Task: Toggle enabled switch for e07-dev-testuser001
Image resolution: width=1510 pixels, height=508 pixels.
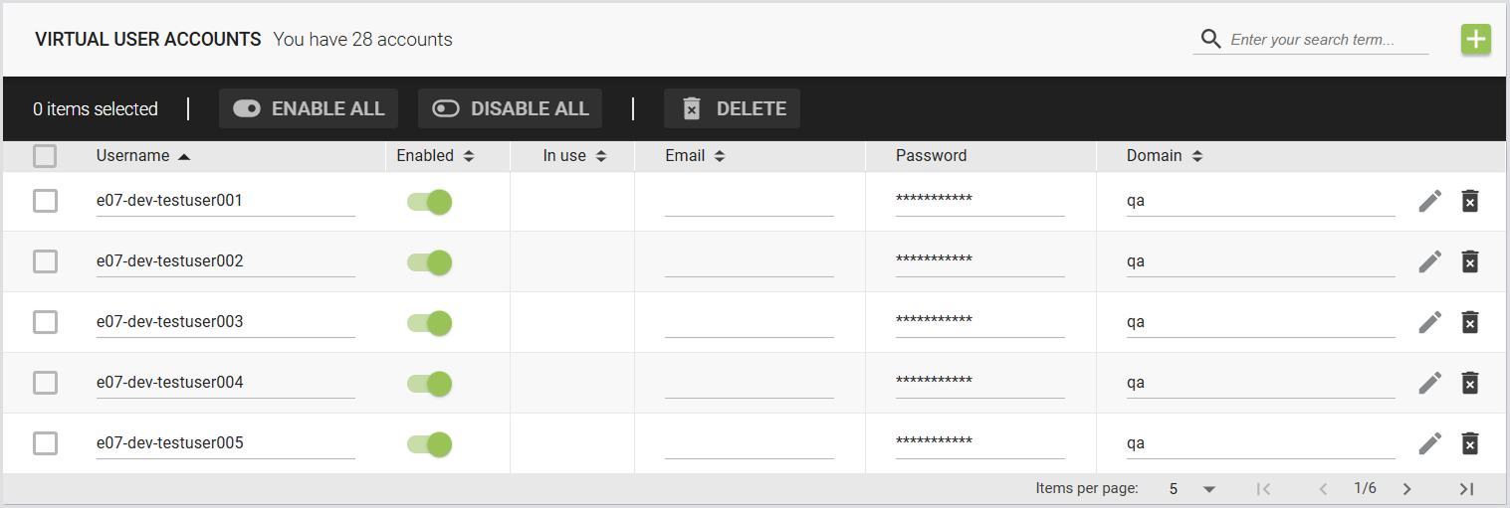Action: click(x=430, y=202)
